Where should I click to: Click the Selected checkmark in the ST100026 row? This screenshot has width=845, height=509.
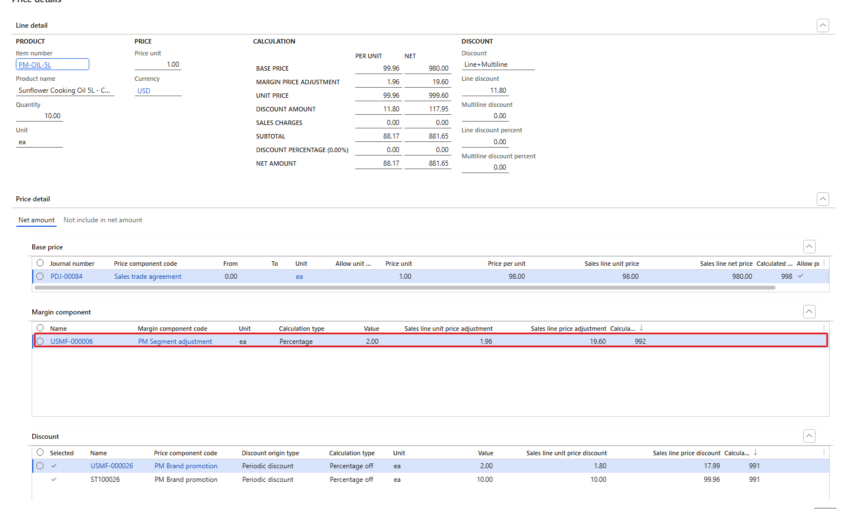[x=54, y=480]
